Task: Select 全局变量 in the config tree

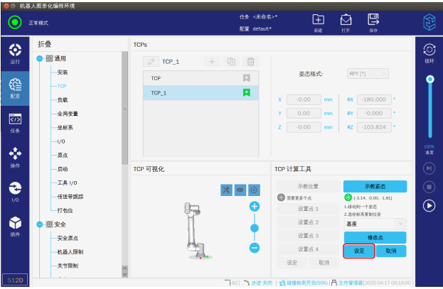Action: point(68,114)
